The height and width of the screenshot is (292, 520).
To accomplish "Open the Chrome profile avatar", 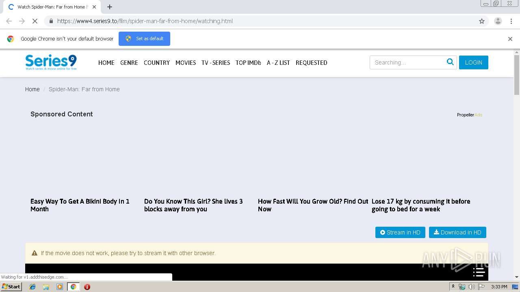I will [498, 21].
